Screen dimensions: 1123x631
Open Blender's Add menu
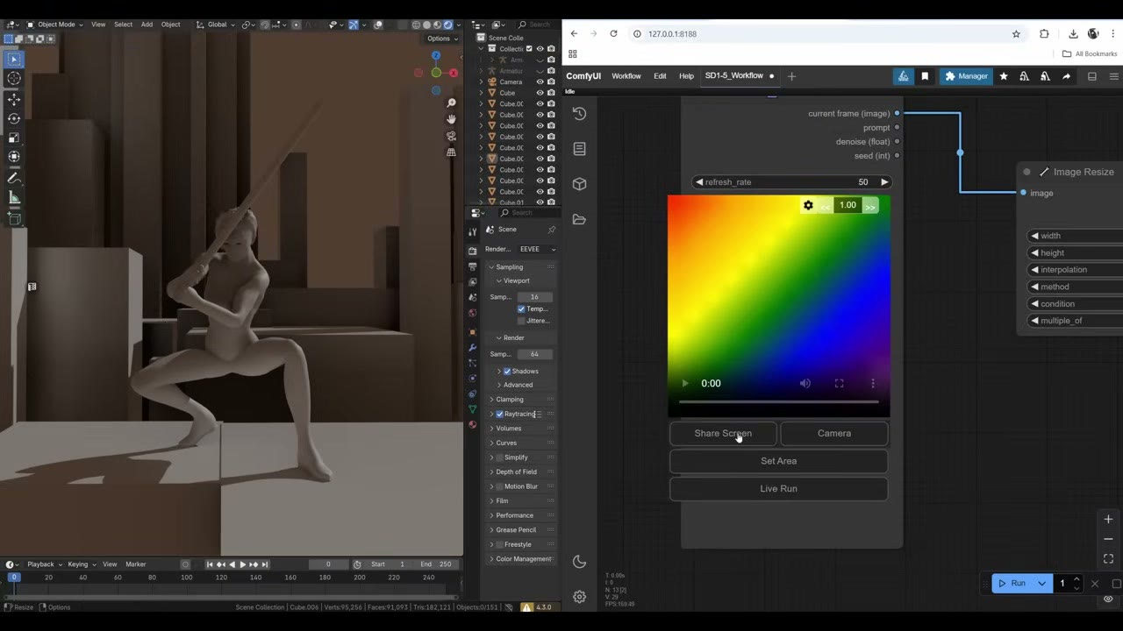click(147, 25)
